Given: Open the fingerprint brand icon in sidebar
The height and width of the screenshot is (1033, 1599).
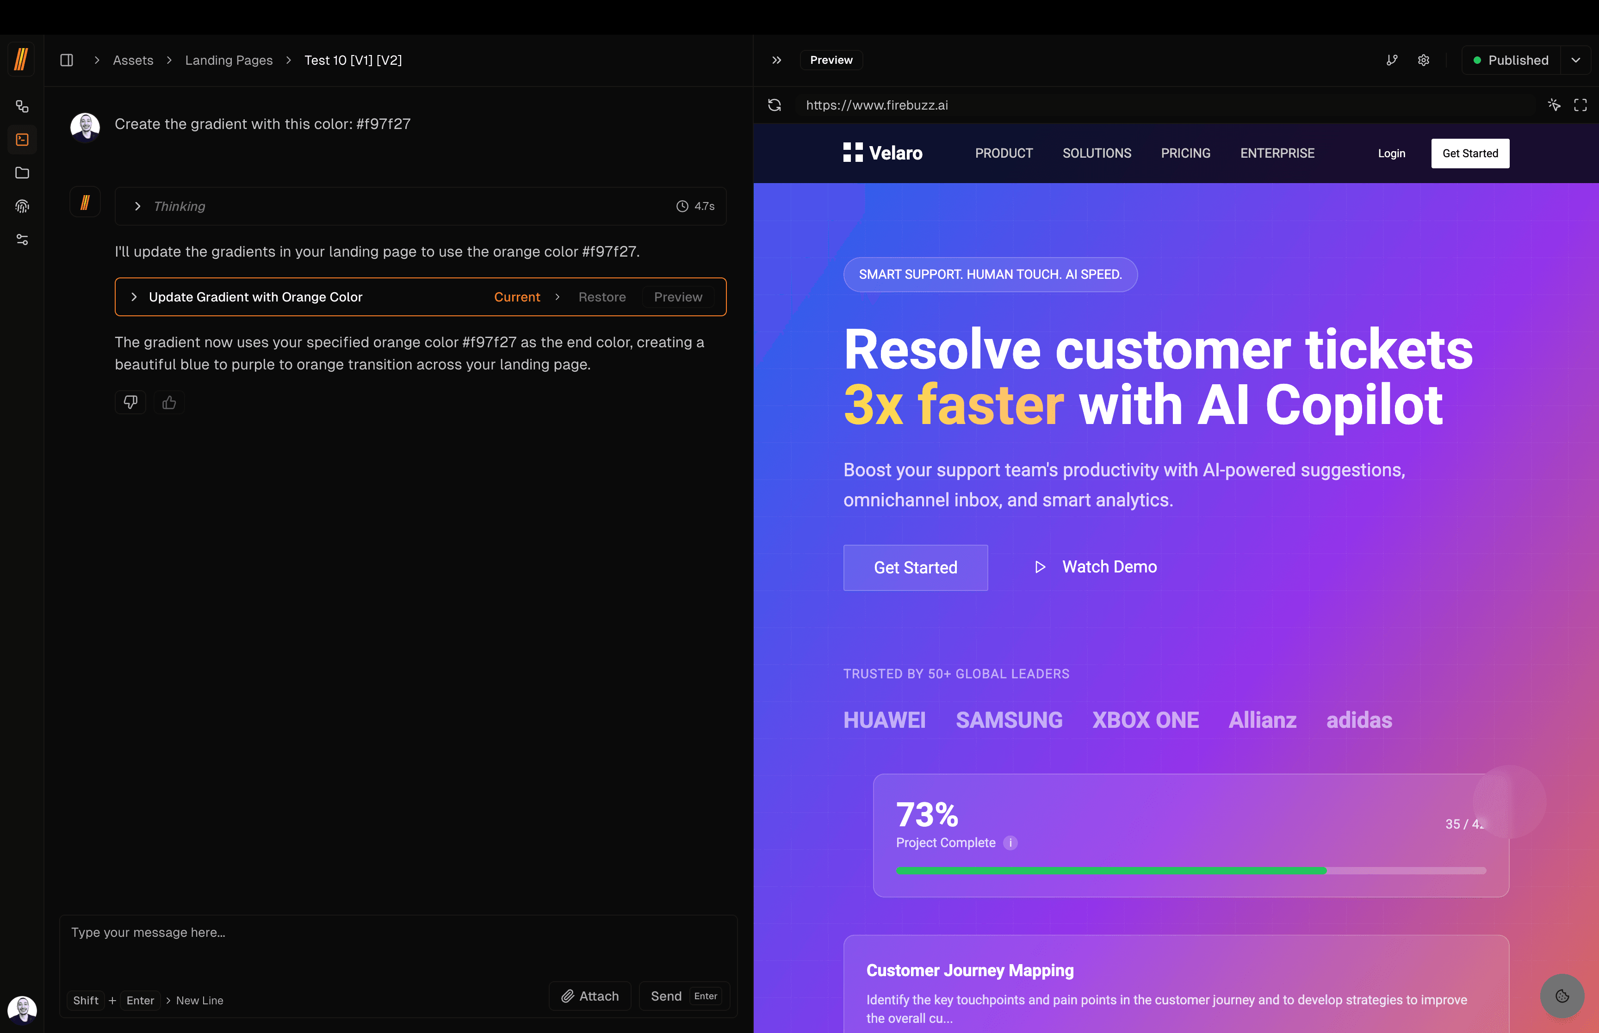Looking at the screenshot, I should pos(22,207).
